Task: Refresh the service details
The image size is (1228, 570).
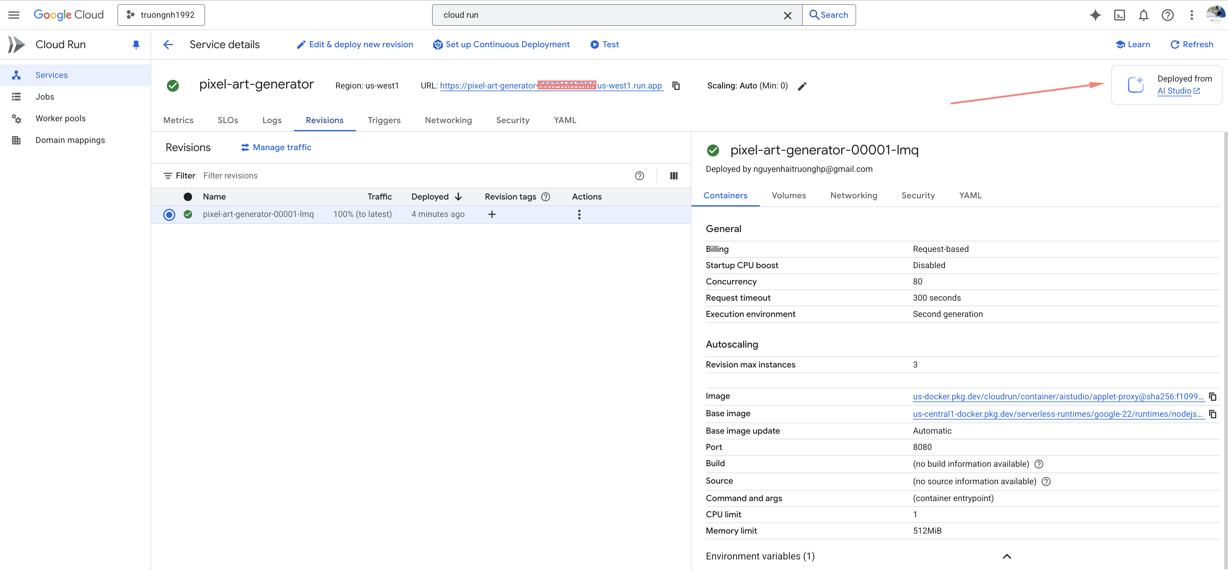Action: pos(1192,44)
